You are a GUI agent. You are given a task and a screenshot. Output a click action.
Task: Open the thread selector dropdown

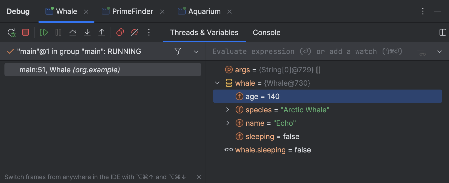[x=196, y=51]
